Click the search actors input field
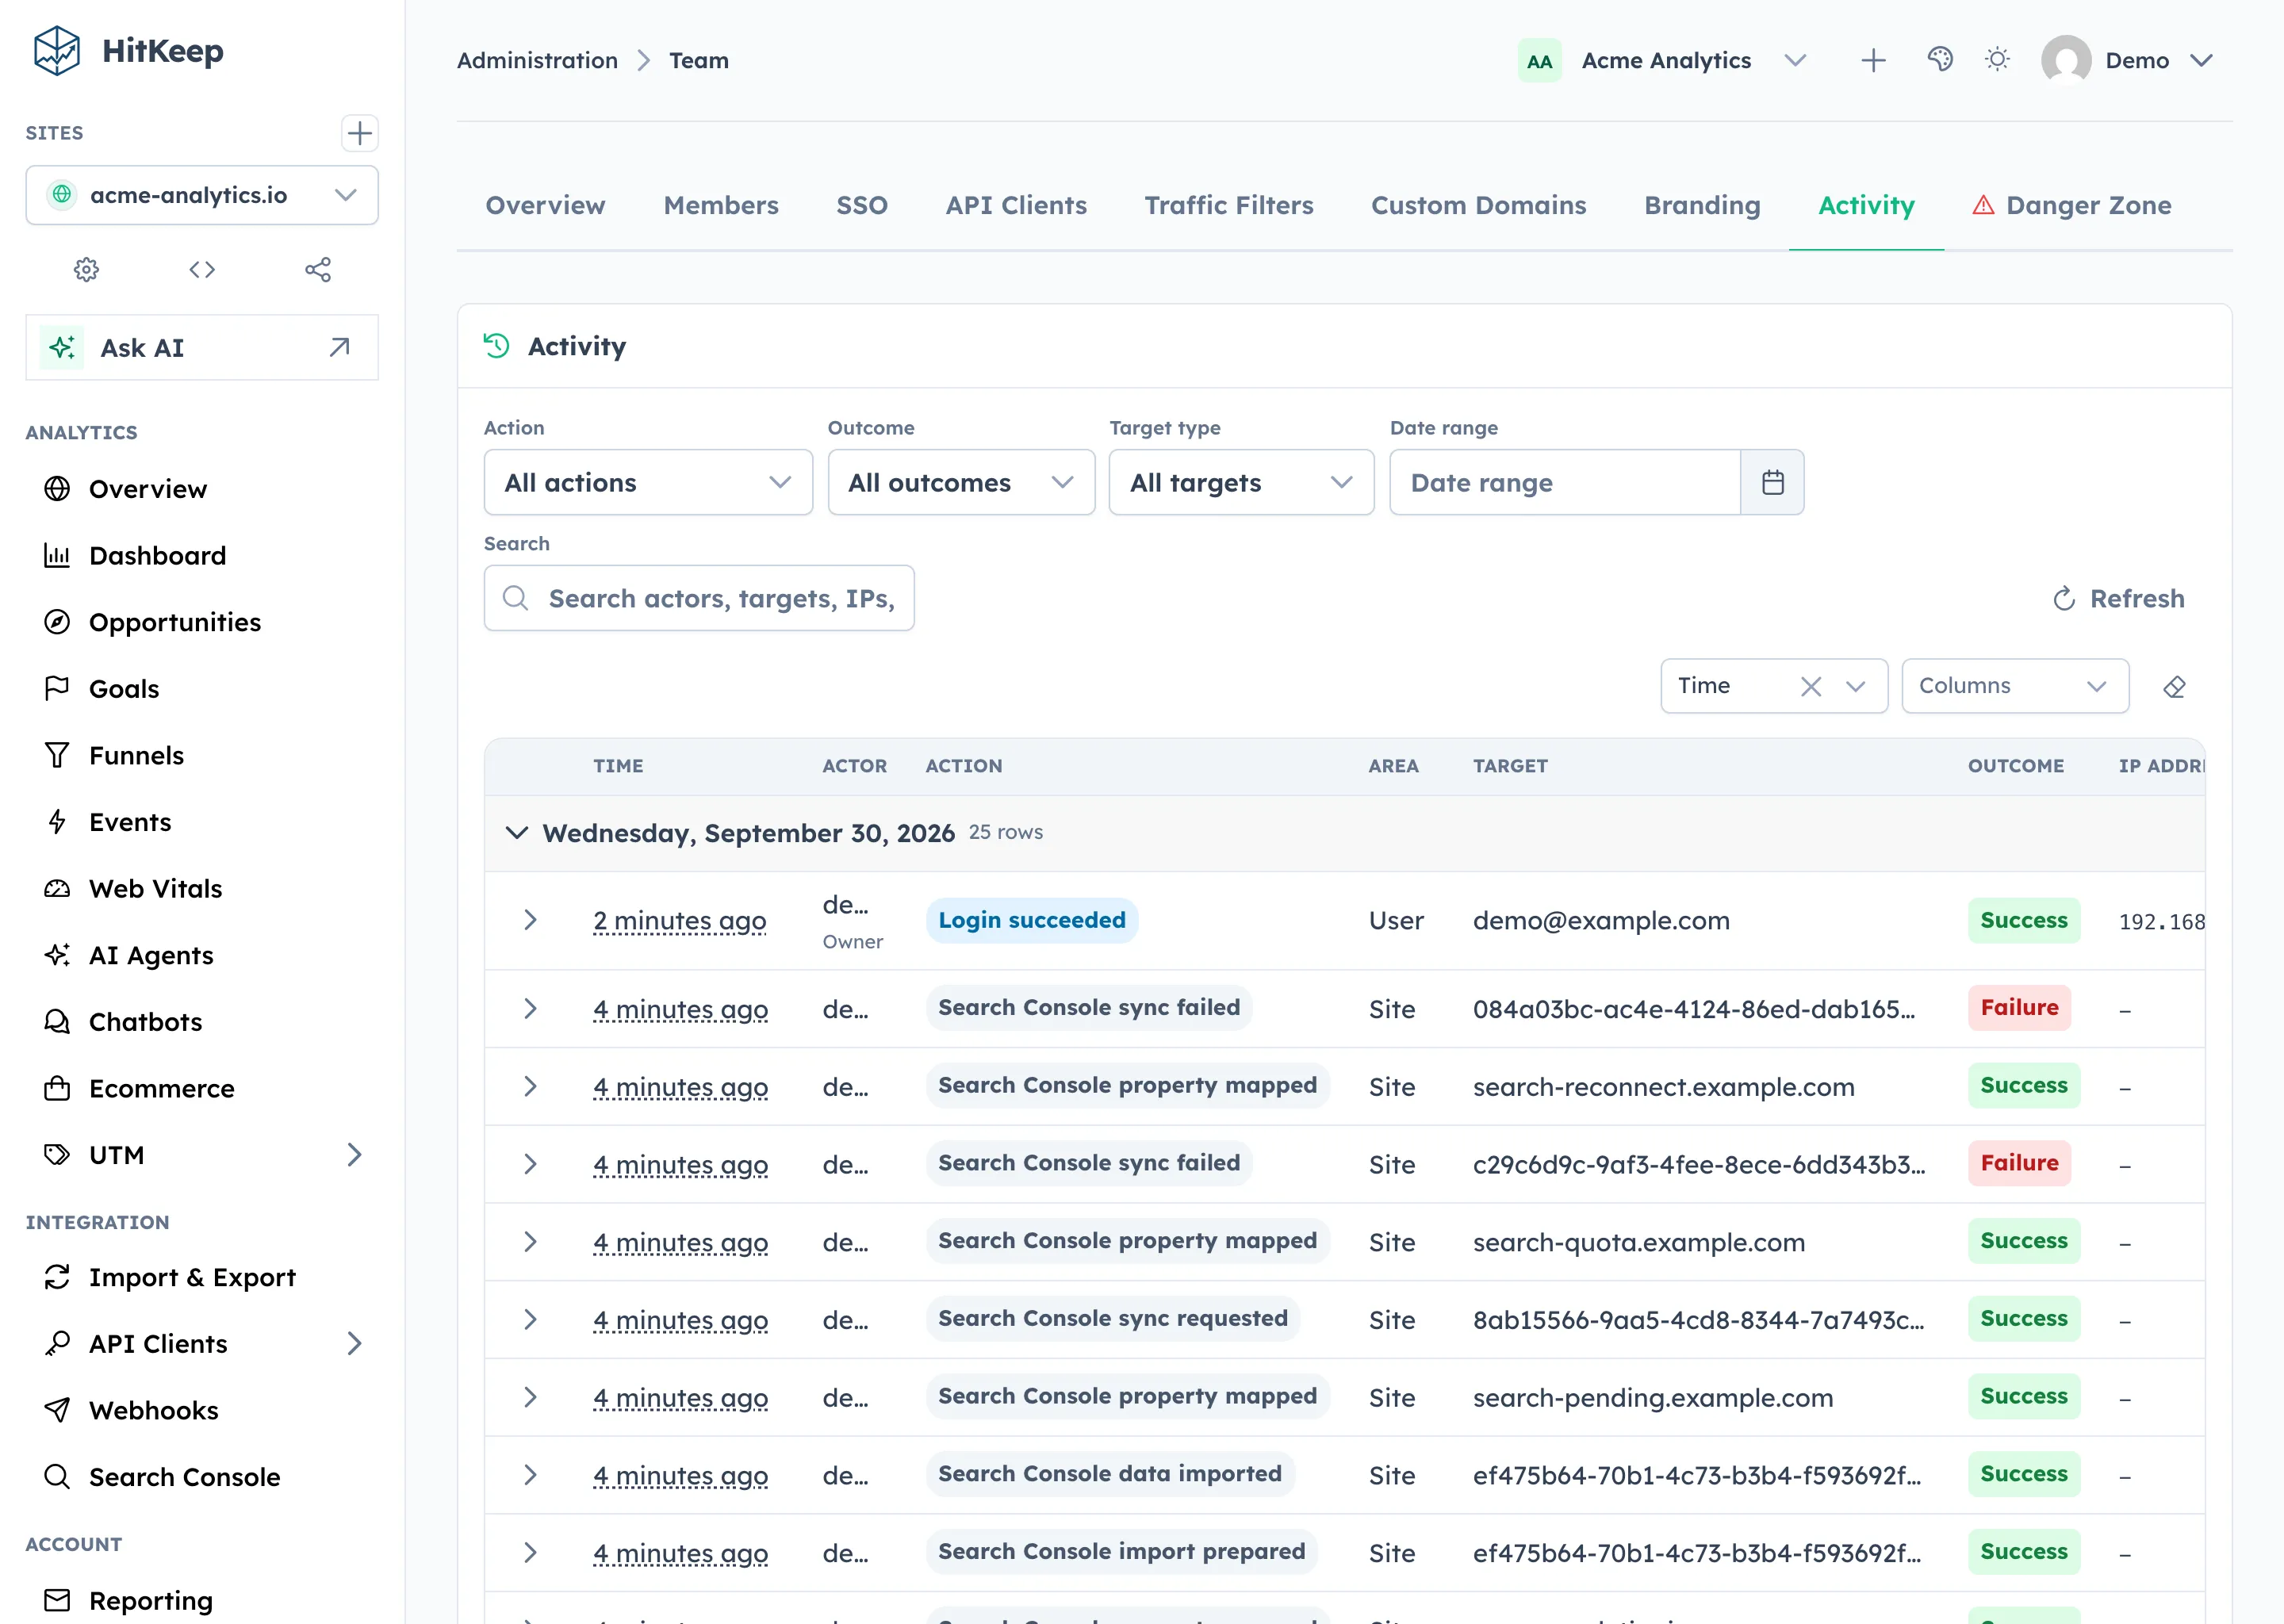2284x1624 pixels. point(699,598)
